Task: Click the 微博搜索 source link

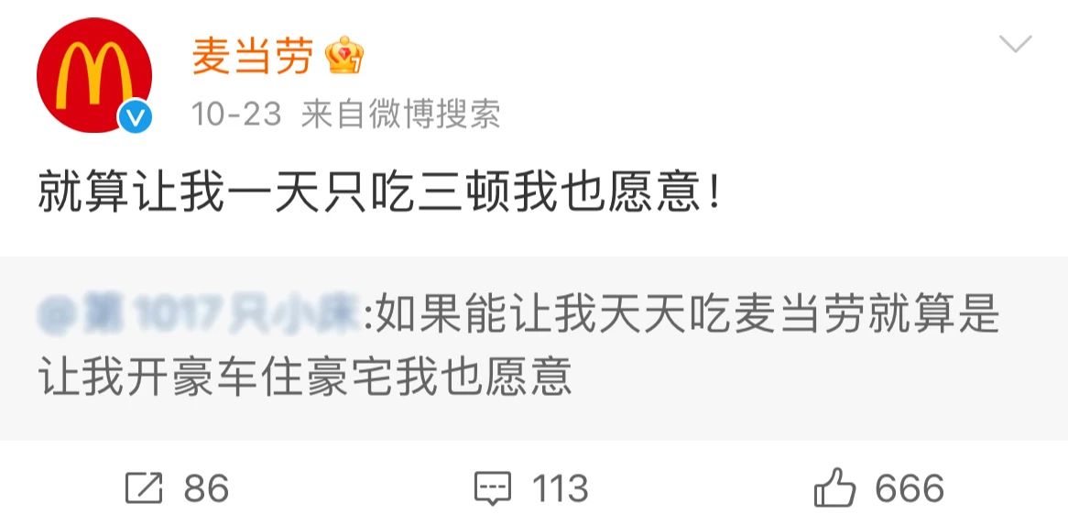Action: point(434,114)
